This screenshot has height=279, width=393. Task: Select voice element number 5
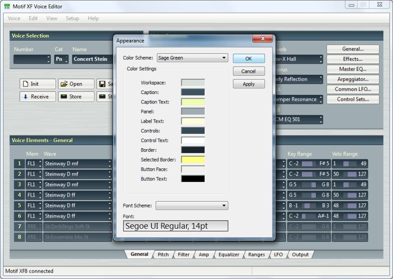(x=19, y=206)
